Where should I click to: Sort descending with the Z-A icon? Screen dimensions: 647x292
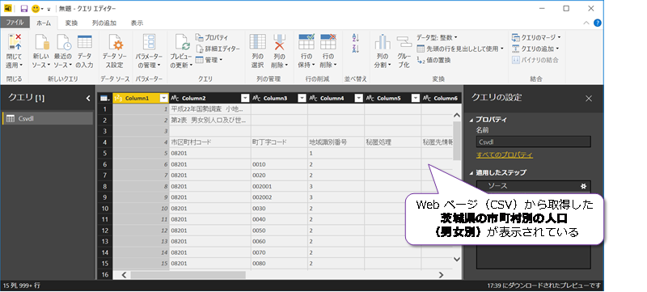click(x=356, y=49)
